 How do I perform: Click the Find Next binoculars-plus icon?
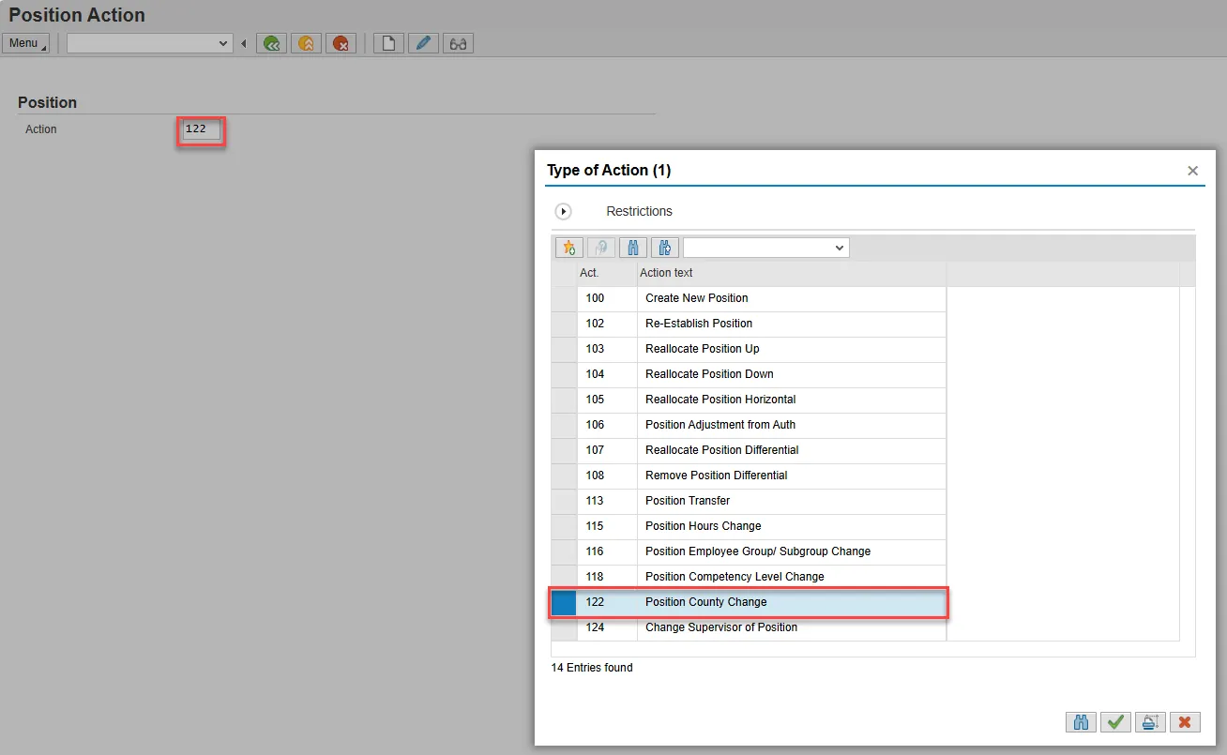pyautogui.click(x=665, y=248)
